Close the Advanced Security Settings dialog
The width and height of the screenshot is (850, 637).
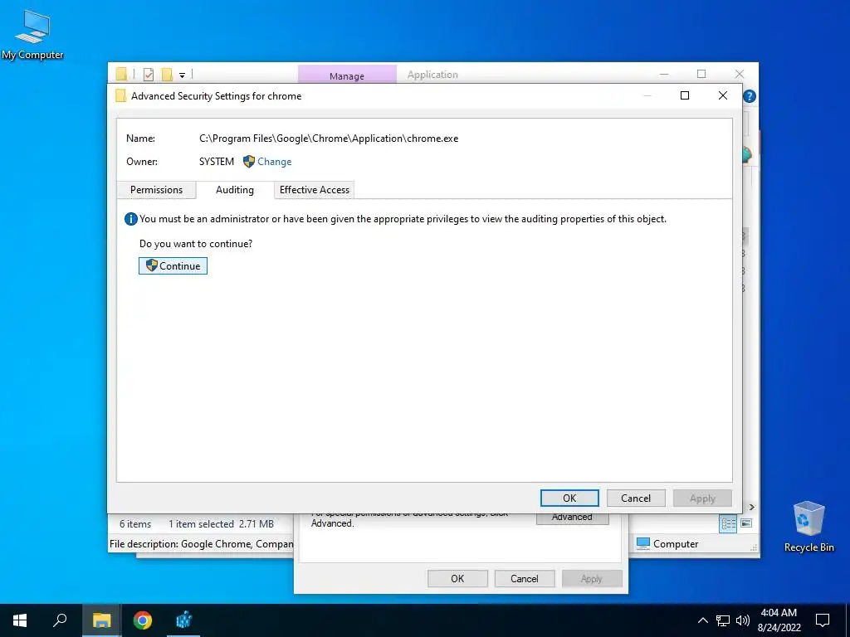723,95
